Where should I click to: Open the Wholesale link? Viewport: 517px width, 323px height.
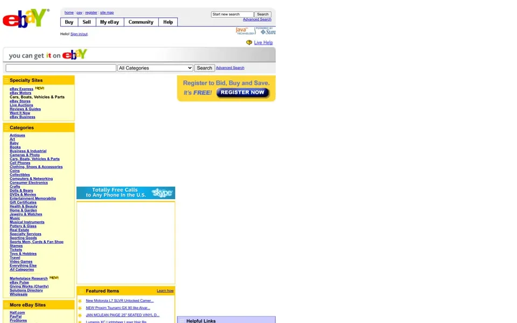(18, 294)
